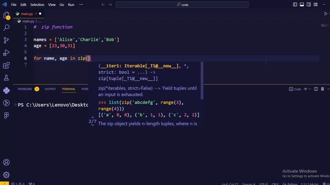This screenshot has height=185, width=330.
Task: Click the errors and warnings status indicator
Action: point(18,183)
